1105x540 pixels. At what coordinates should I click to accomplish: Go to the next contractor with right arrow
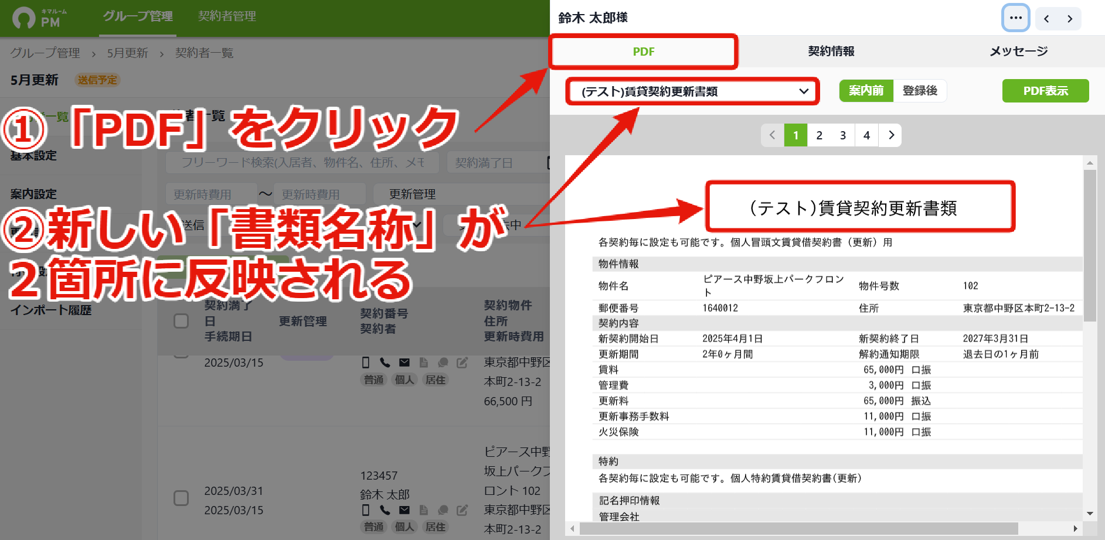(x=1070, y=19)
